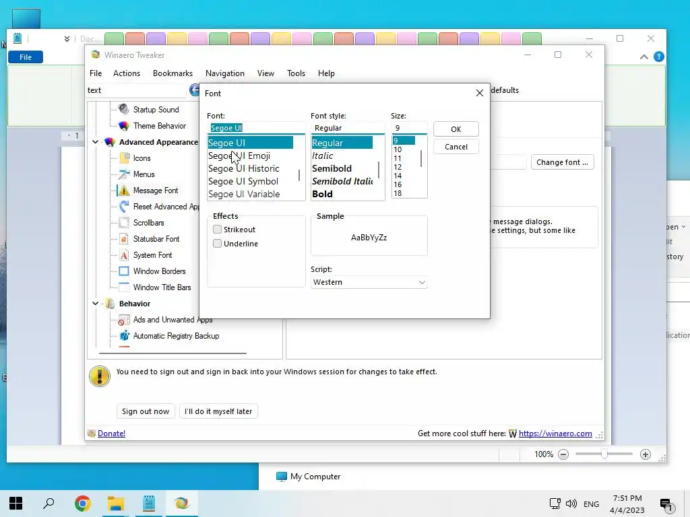Confirm font dialog with OK

(456, 129)
